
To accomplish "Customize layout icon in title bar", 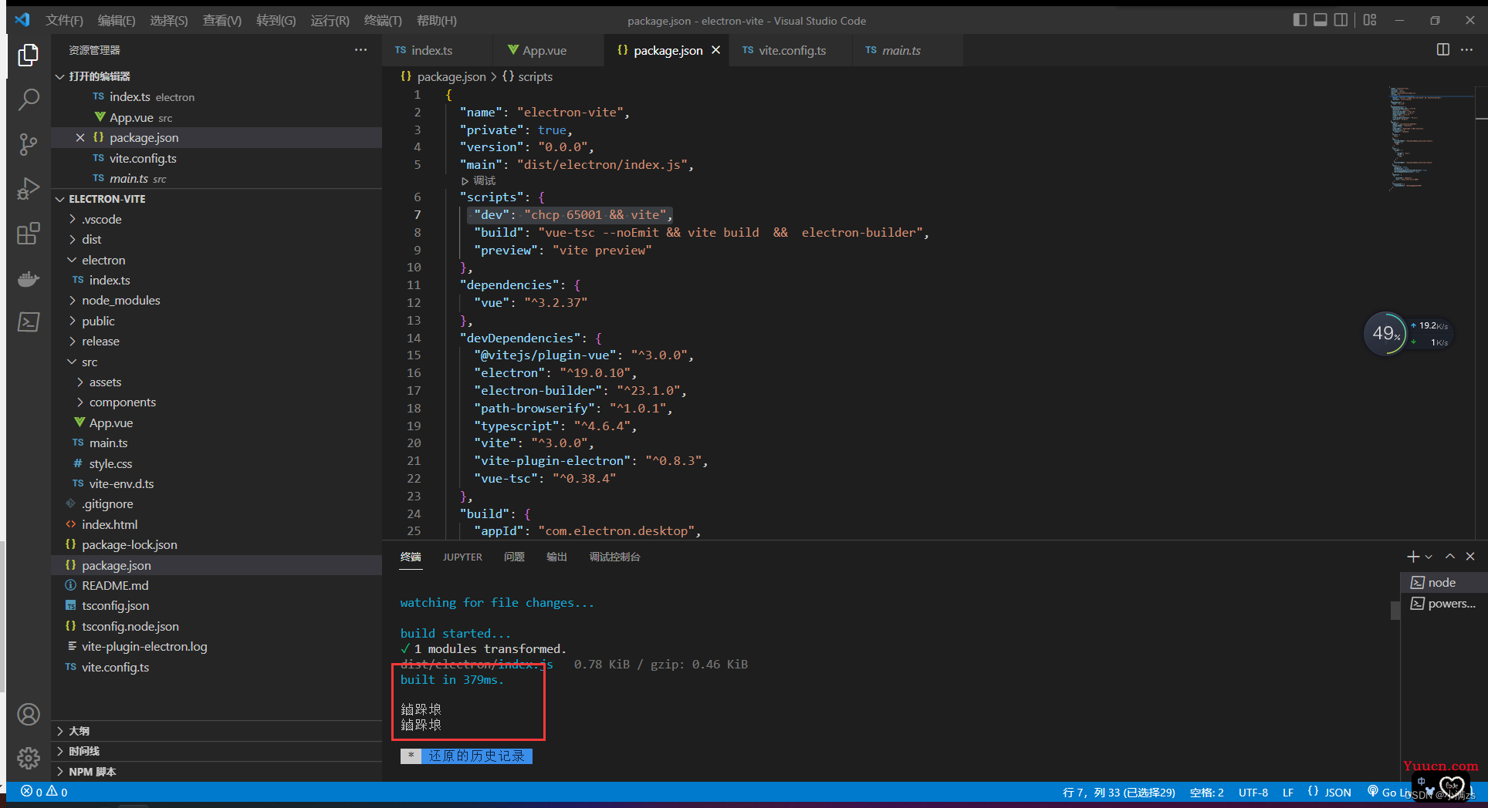I will 1370,20.
